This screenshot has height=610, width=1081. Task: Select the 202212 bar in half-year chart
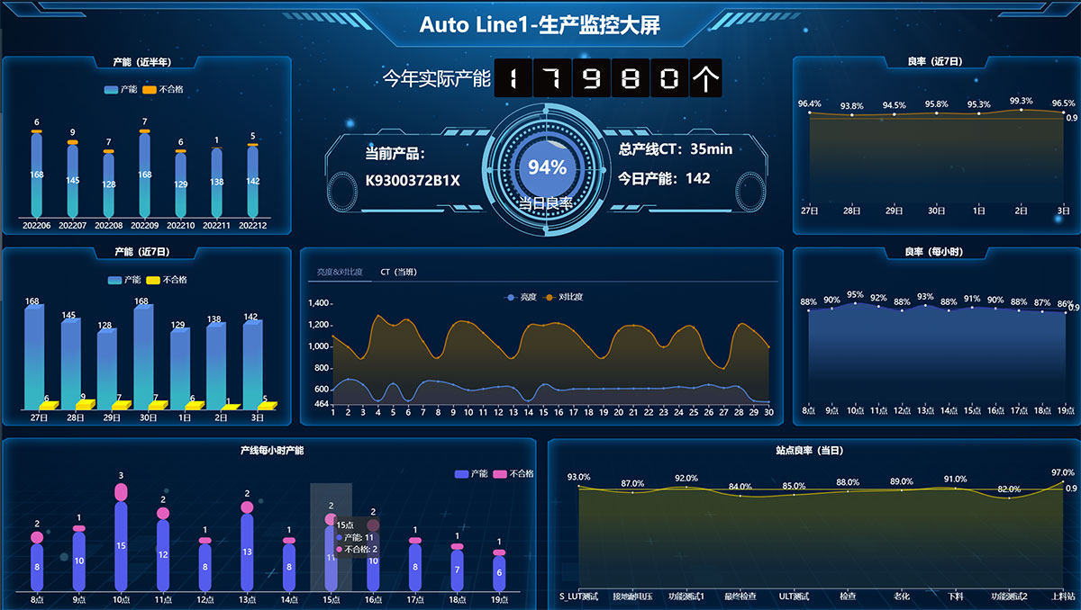pos(253,182)
